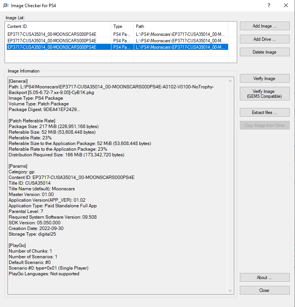This screenshot has width=295, height=307.
Task: Click the Package Digest line
Action: coord(44,110)
